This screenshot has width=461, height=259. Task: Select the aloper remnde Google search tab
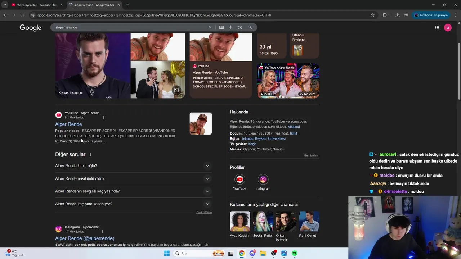point(94,5)
